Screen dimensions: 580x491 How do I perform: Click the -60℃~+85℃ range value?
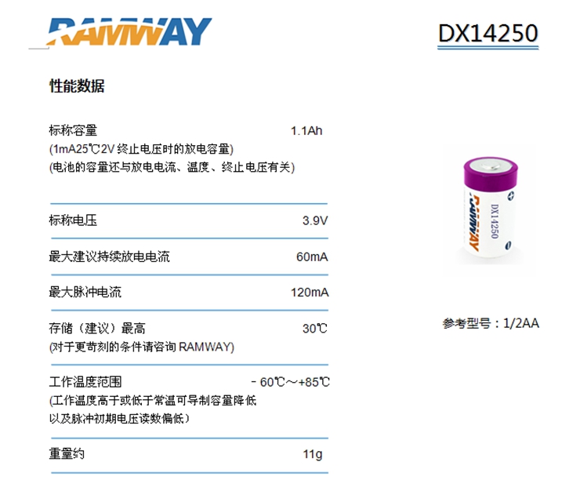[290, 382]
